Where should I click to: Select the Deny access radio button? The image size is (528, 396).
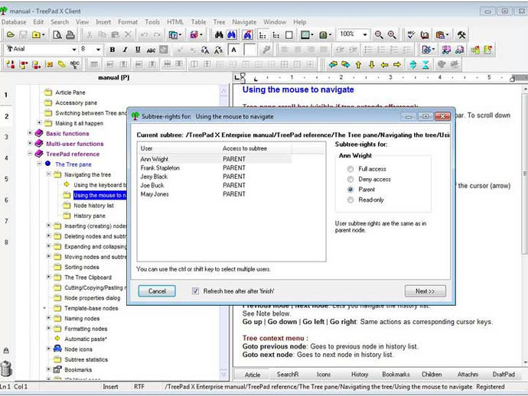(x=350, y=179)
